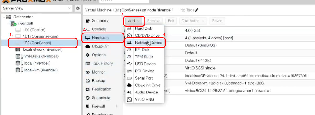This screenshot has width=315, height=115.
Task: Open the Replication tab
Action: [x=101, y=89]
